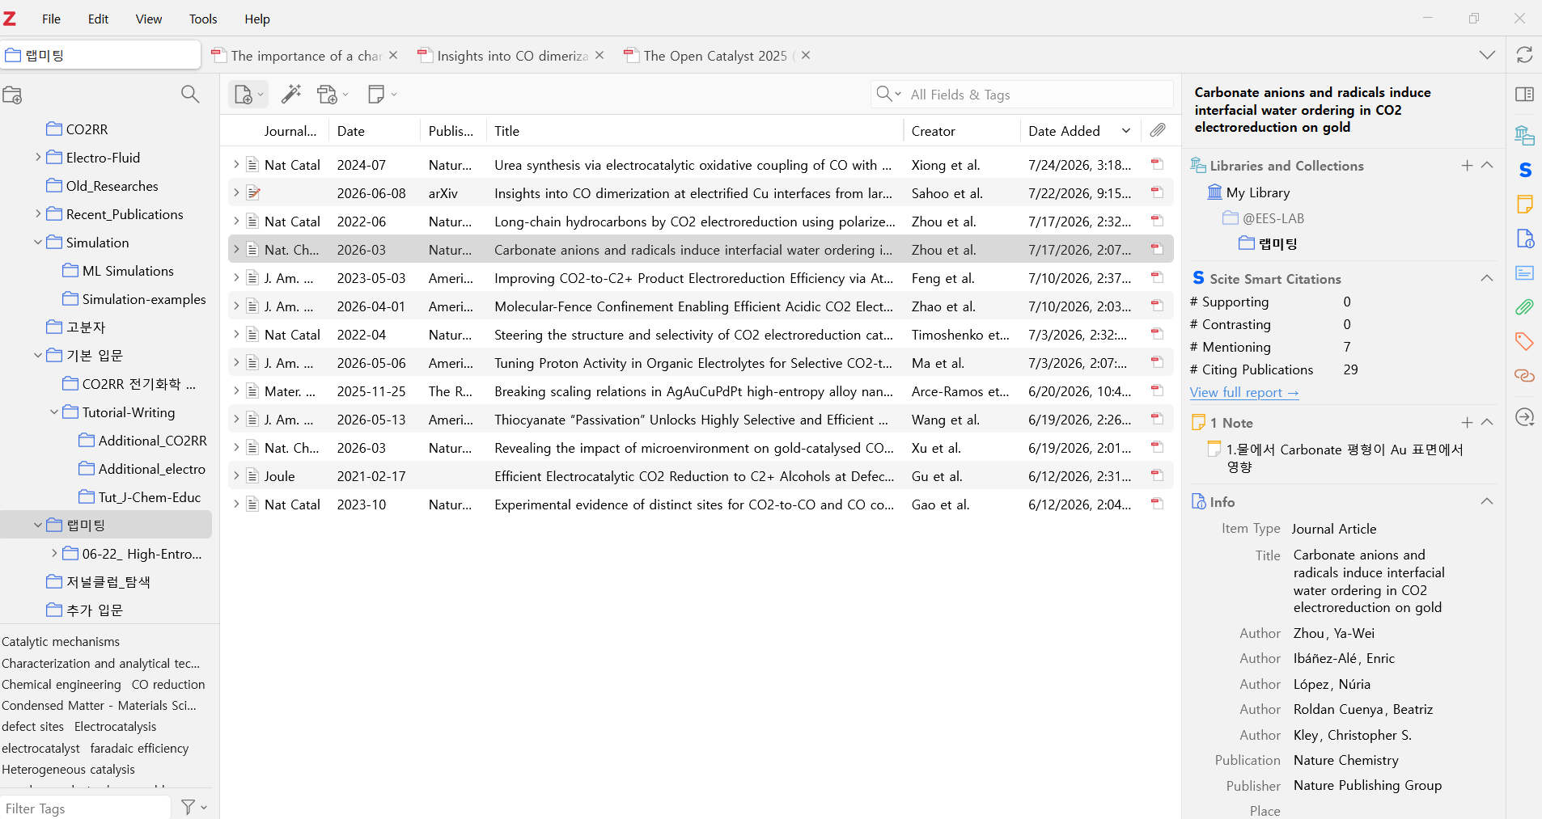This screenshot has height=819, width=1542.
Task: Jump to Attachments via the green paperclip icon
Action: 1524,307
